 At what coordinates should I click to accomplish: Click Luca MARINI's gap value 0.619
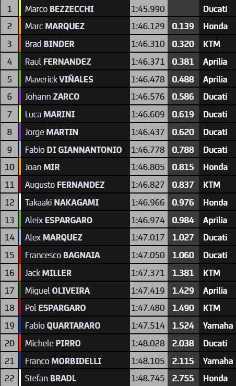point(183,114)
